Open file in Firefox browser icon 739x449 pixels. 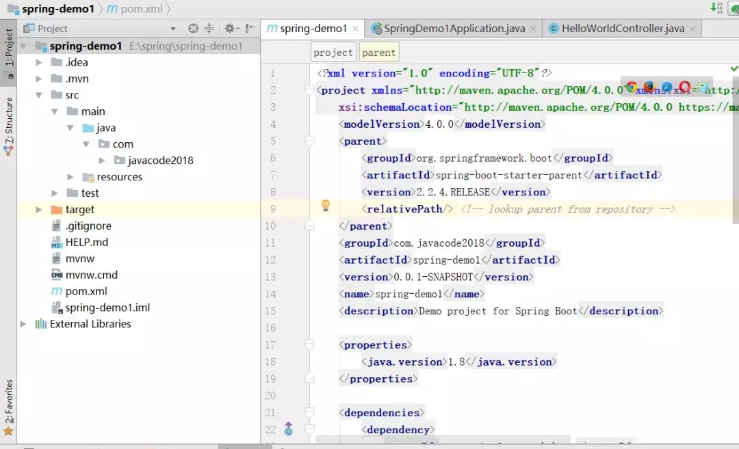[x=649, y=87]
